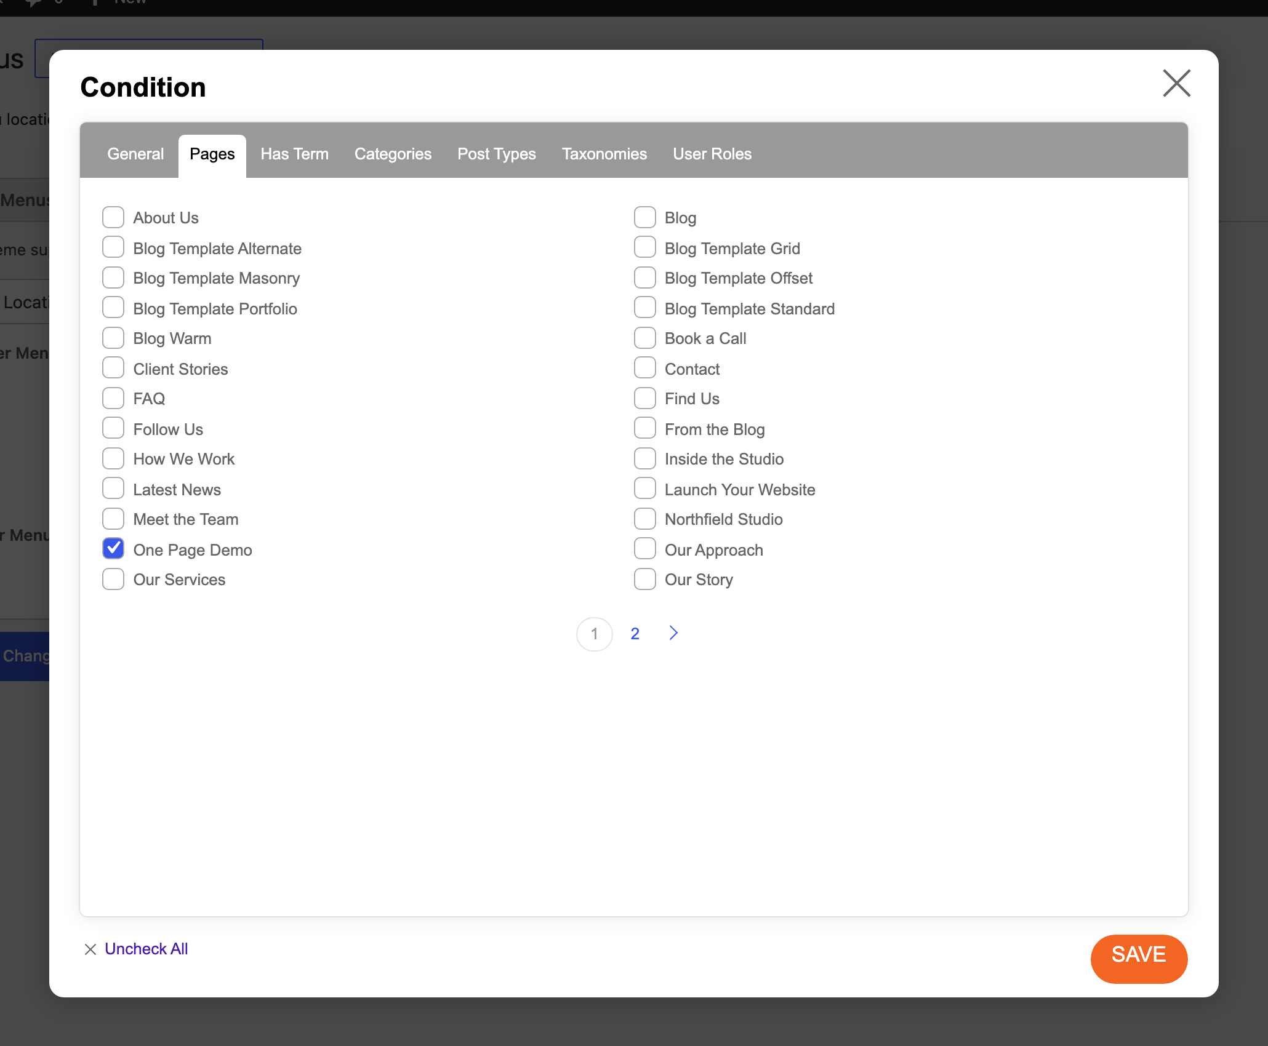Viewport: 1268px width, 1046px height.
Task: Enable the From the Blog checkbox
Action: point(644,428)
